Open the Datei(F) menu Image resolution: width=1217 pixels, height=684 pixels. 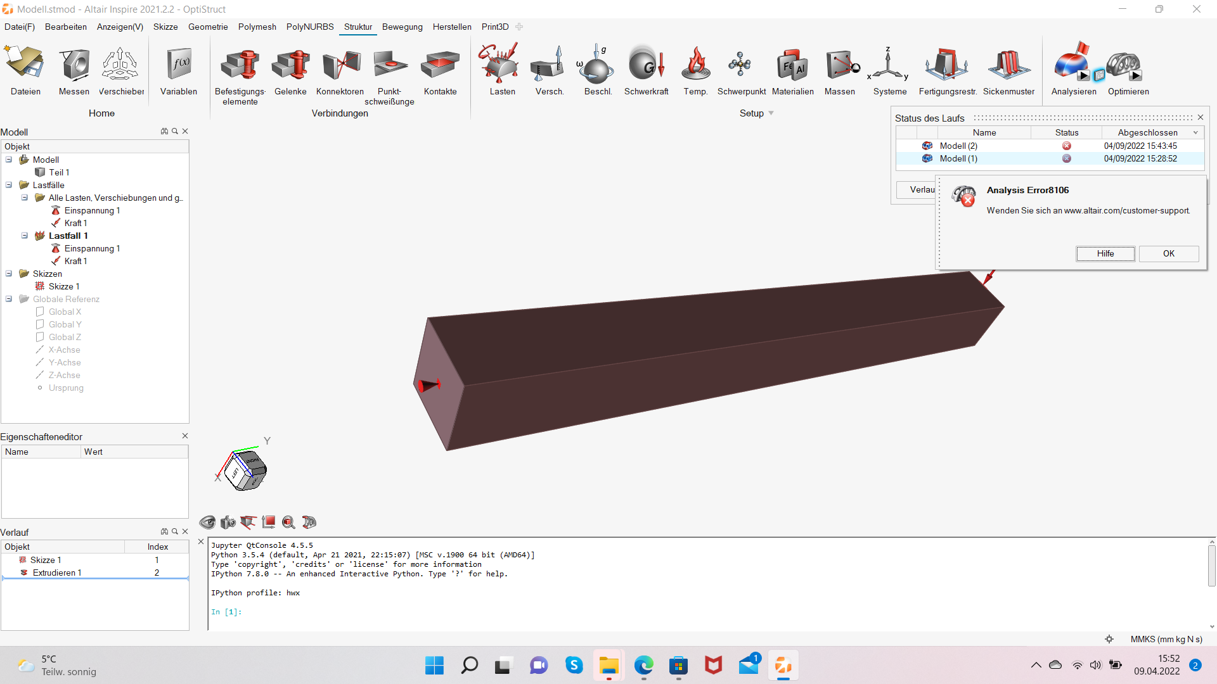[20, 27]
